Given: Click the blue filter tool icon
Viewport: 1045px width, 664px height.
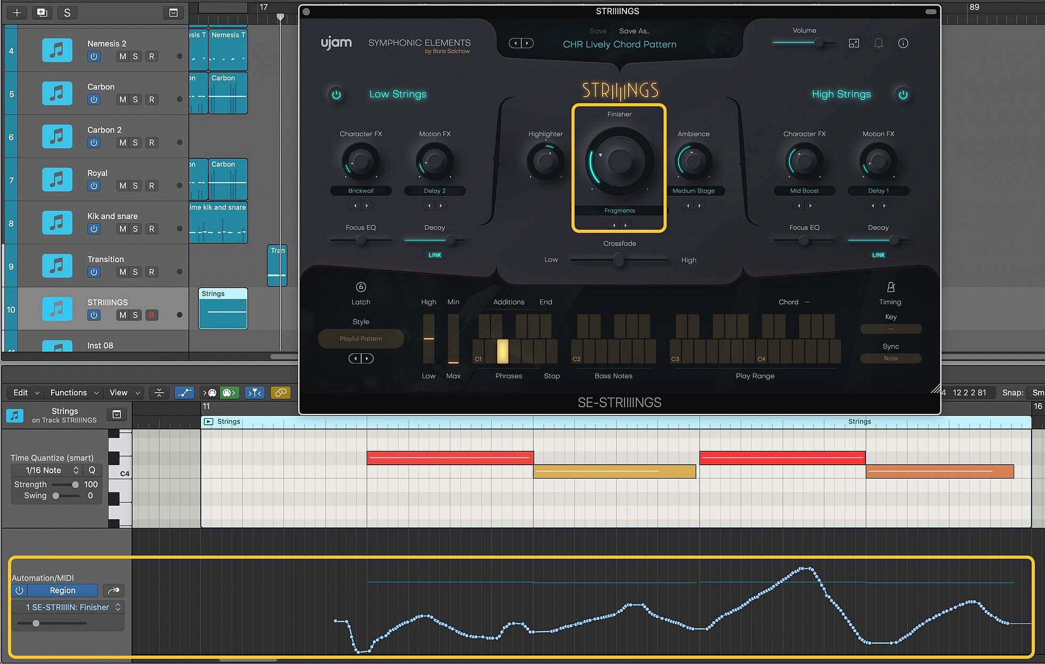Looking at the screenshot, I should tap(255, 393).
